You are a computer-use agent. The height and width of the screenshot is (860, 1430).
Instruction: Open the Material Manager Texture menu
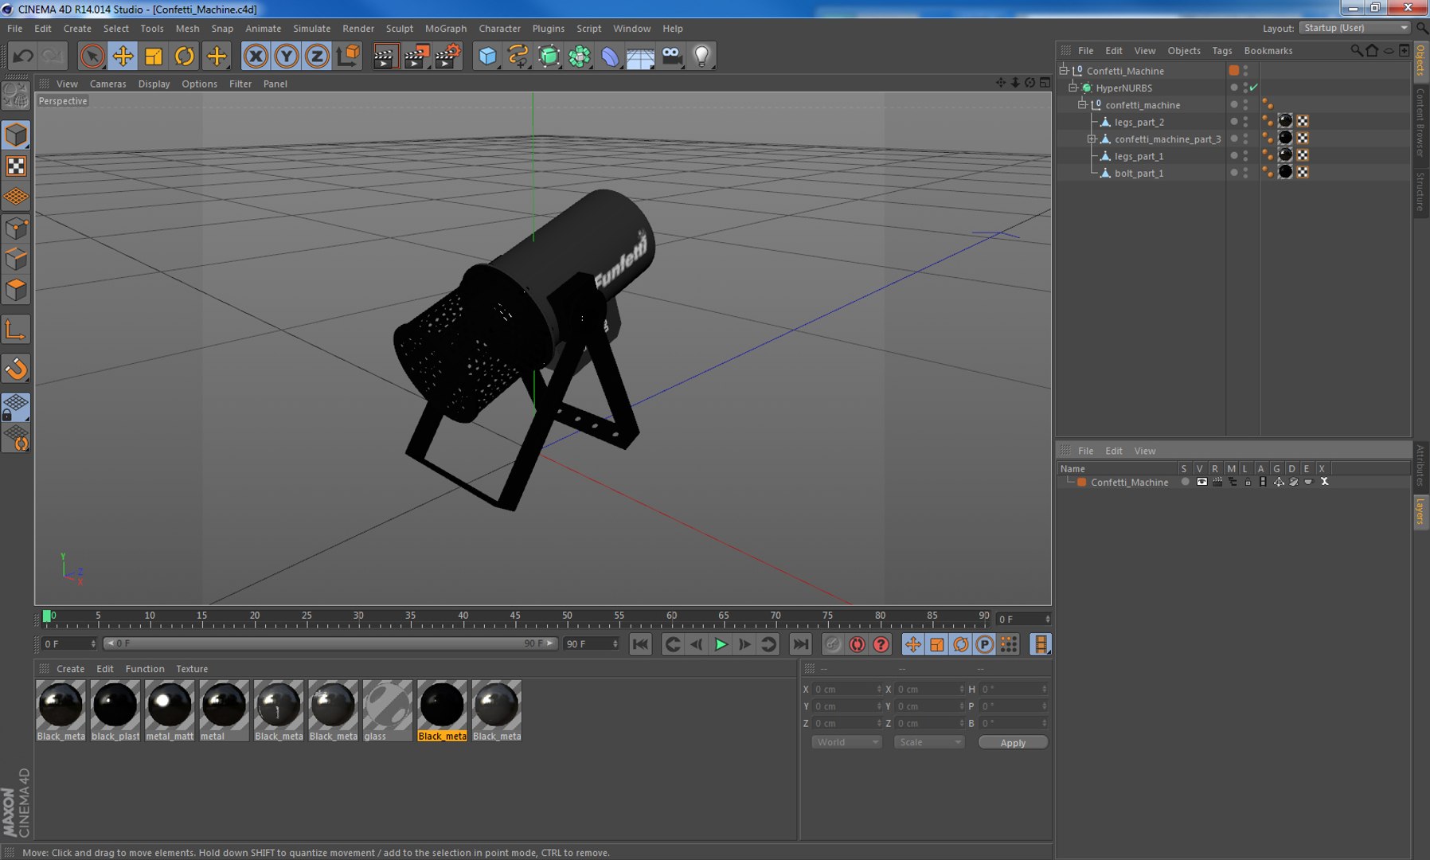point(192,669)
